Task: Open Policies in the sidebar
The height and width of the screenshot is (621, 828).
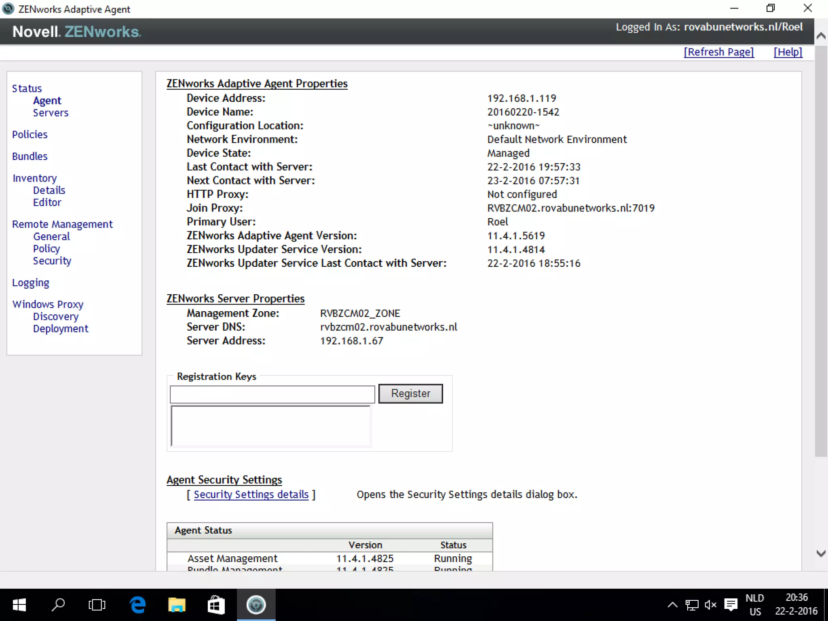Action: point(30,135)
